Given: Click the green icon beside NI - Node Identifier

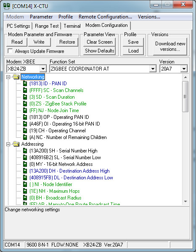Looking at the screenshot, I should click(25, 184).
